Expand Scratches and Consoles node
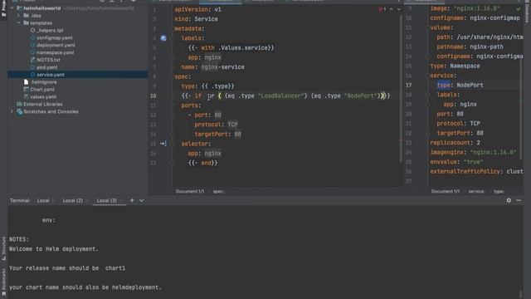This screenshot has width=531, height=299. click(12, 111)
